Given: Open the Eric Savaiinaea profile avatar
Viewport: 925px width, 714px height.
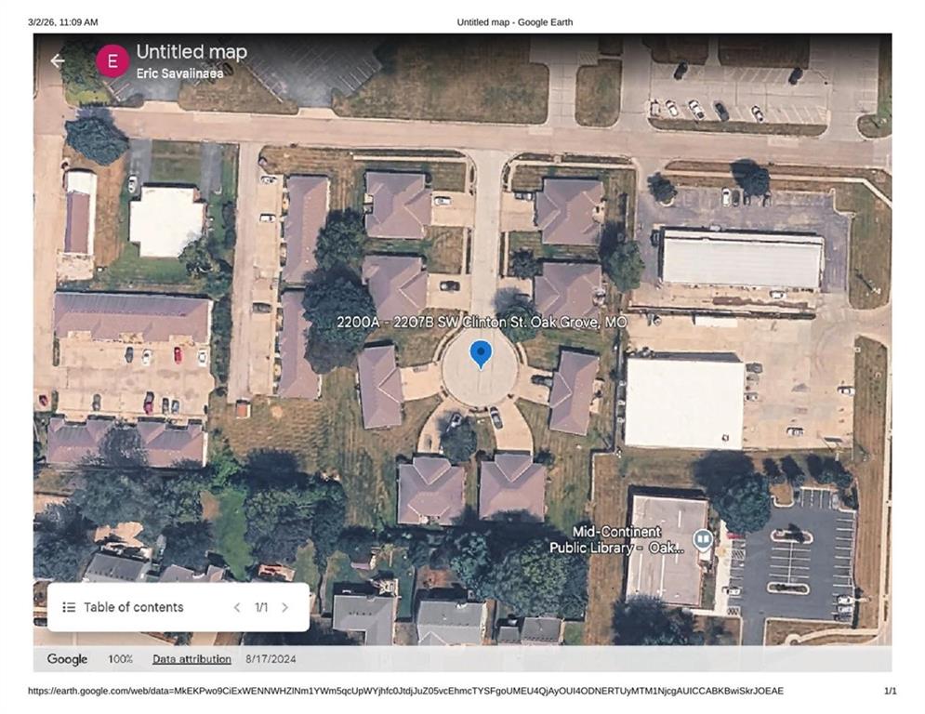Looking at the screenshot, I should (x=113, y=60).
